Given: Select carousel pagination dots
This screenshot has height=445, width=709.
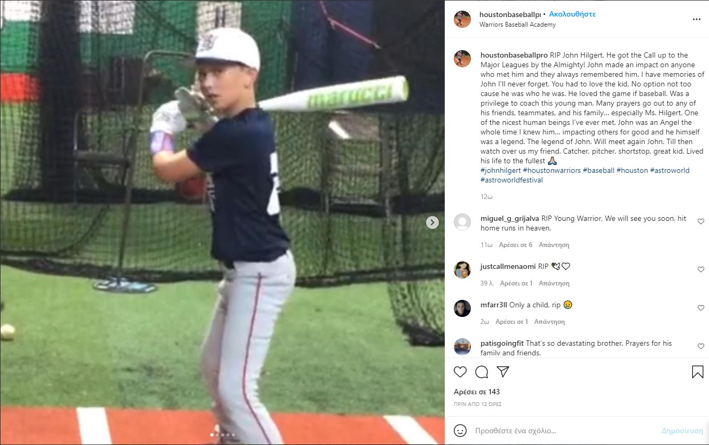Looking at the screenshot, I should point(223,435).
